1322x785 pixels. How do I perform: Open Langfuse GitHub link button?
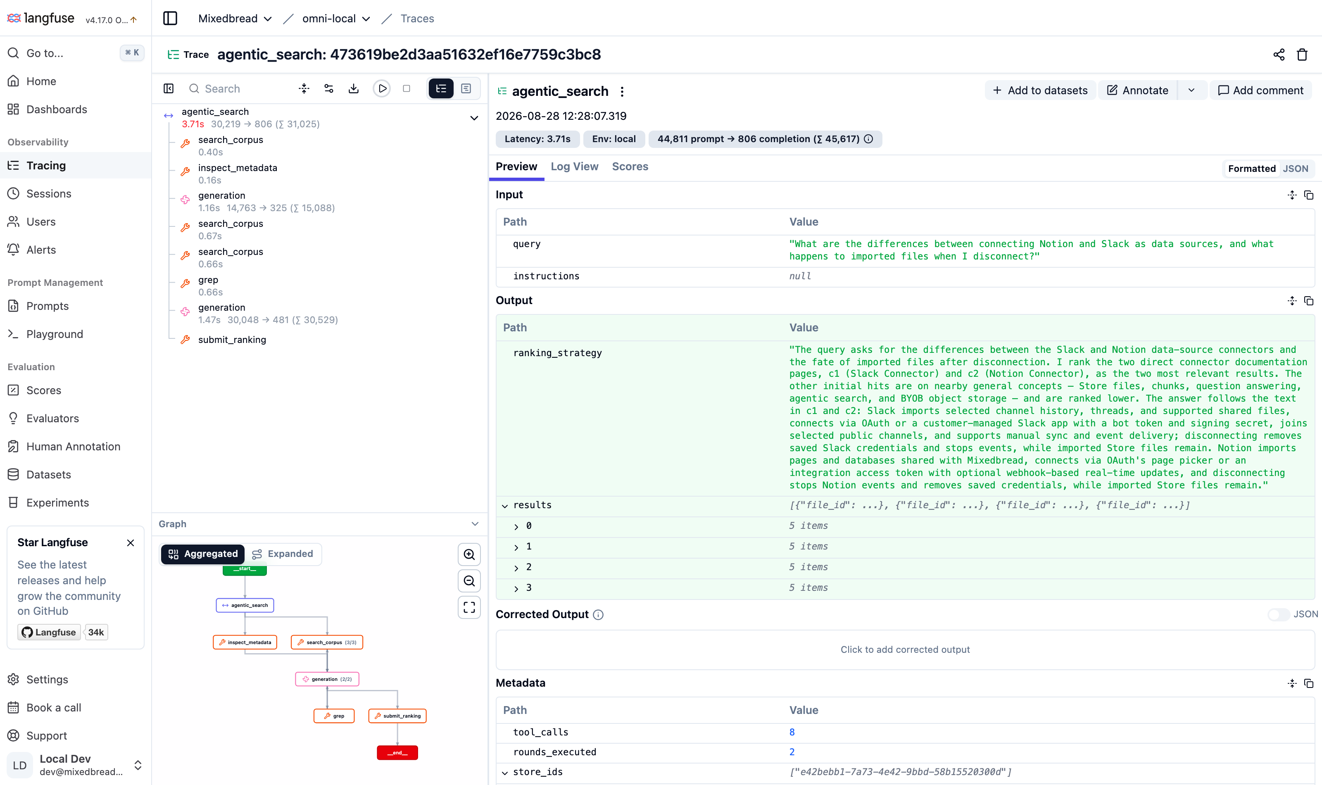tap(49, 632)
